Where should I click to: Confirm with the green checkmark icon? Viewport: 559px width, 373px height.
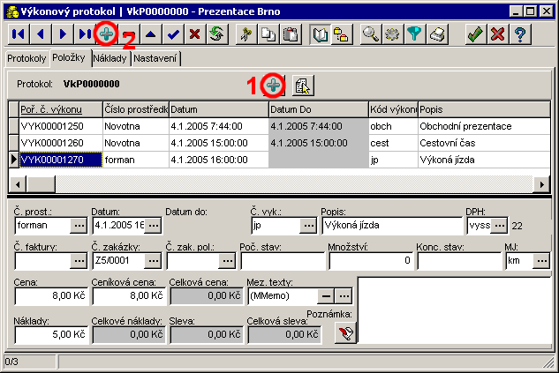tap(474, 34)
